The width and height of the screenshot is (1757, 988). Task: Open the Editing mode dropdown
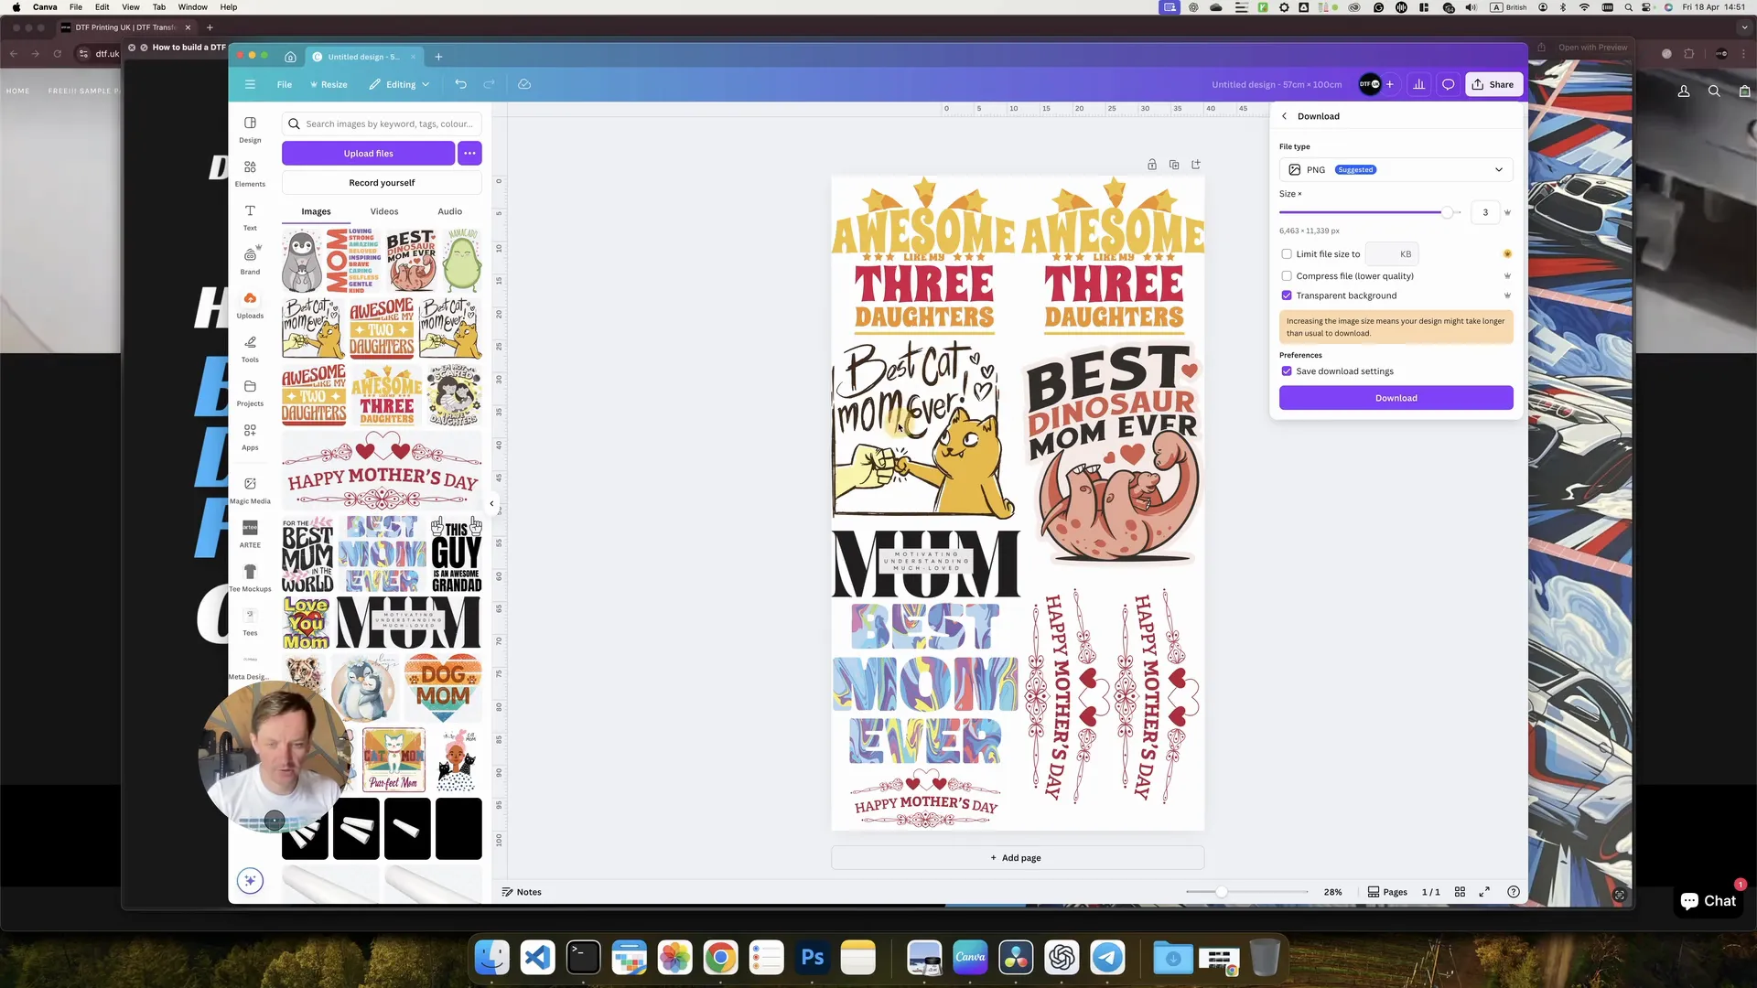[x=399, y=84]
